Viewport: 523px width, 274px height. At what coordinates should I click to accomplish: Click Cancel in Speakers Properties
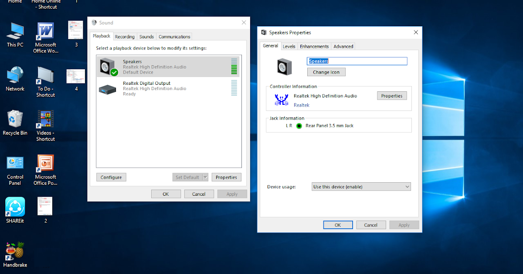371,225
